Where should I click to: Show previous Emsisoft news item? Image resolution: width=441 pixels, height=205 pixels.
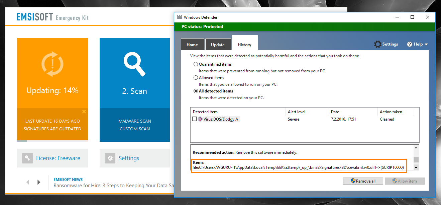pos(28,182)
